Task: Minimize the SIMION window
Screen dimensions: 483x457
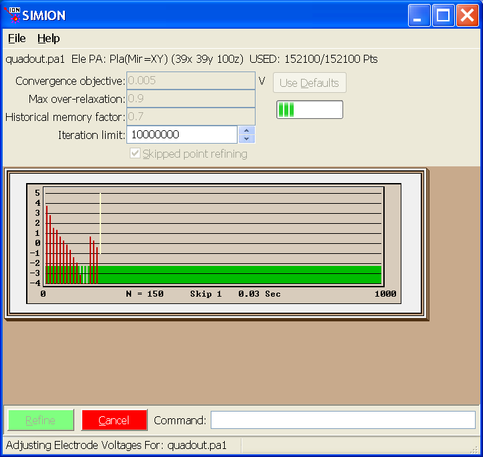Action: click(x=419, y=15)
